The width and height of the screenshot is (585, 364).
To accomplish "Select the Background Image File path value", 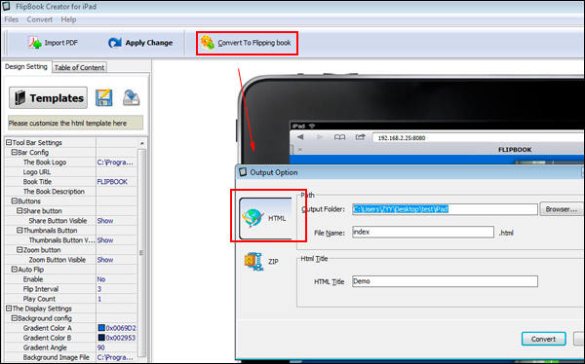I will click(115, 357).
